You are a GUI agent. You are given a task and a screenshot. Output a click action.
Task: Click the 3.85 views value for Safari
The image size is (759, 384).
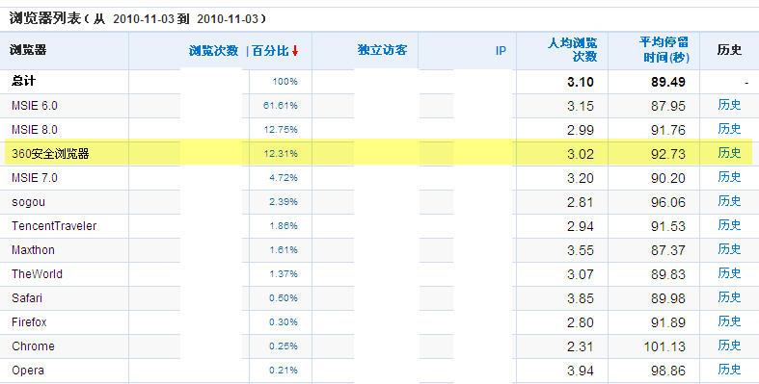click(581, 298)
